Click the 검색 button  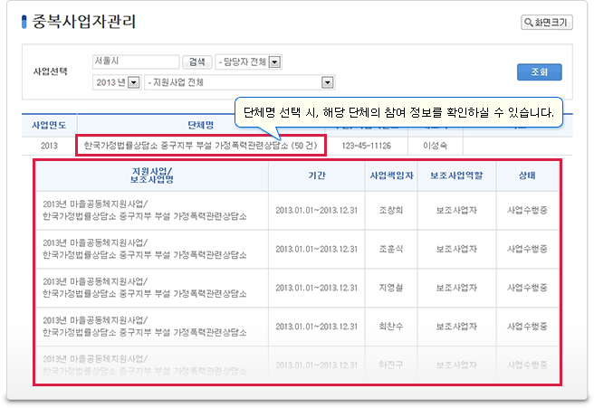[x=197, y=62]
